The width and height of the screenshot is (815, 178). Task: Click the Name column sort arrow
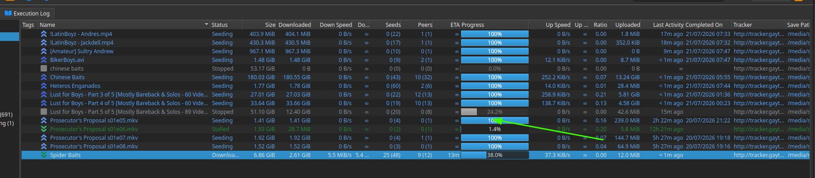click(206, 25)
